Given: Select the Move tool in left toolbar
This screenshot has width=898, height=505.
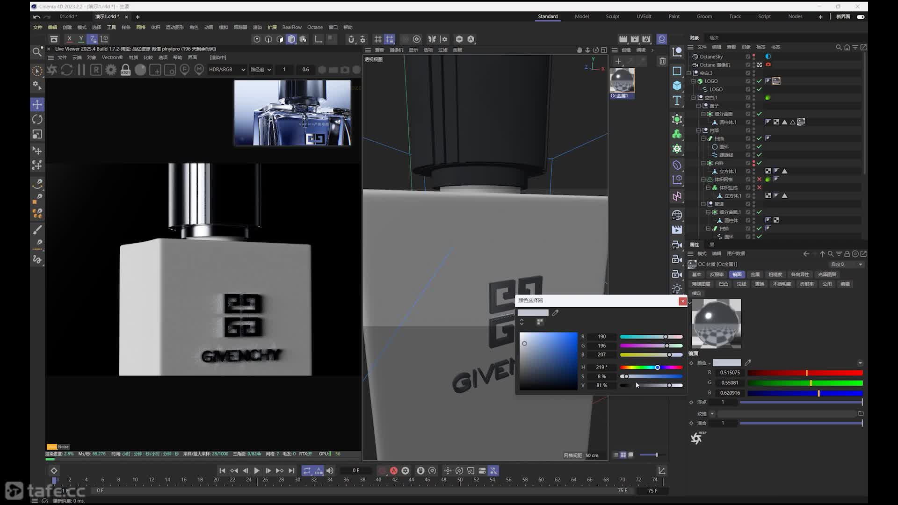Looking at the screenshot, I should [37, 104].
